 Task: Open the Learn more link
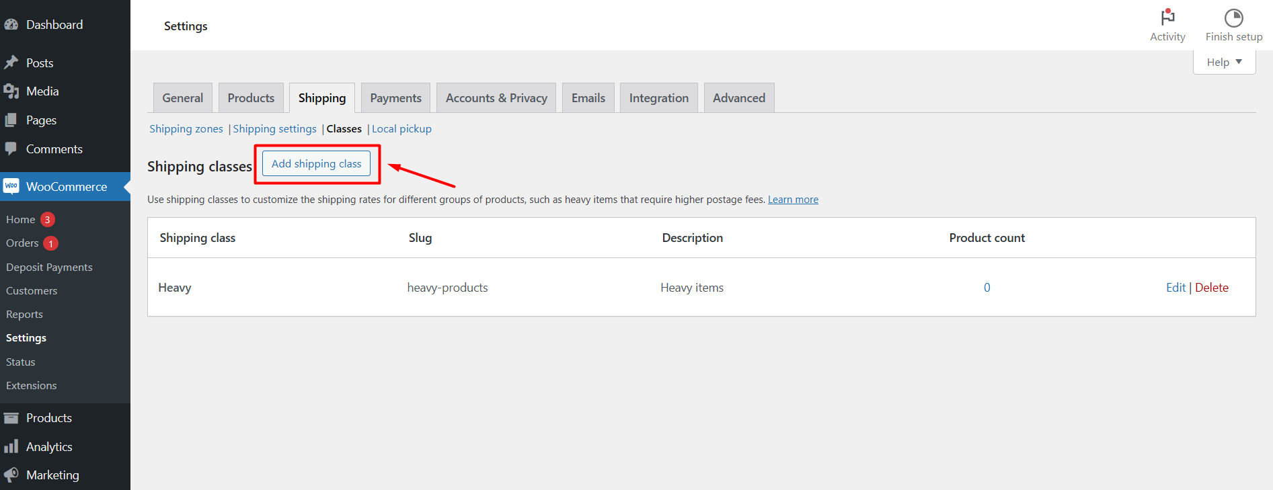793,200
